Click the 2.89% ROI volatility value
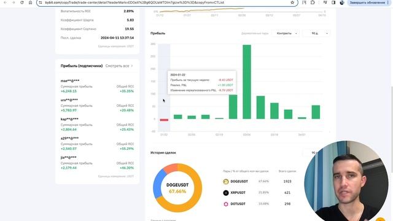The width and height of the screenshot is (393, 221). (x=128, y=11)
